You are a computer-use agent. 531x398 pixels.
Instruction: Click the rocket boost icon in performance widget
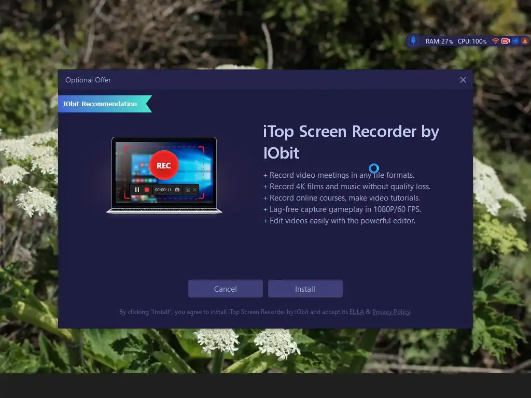point(413,41)
